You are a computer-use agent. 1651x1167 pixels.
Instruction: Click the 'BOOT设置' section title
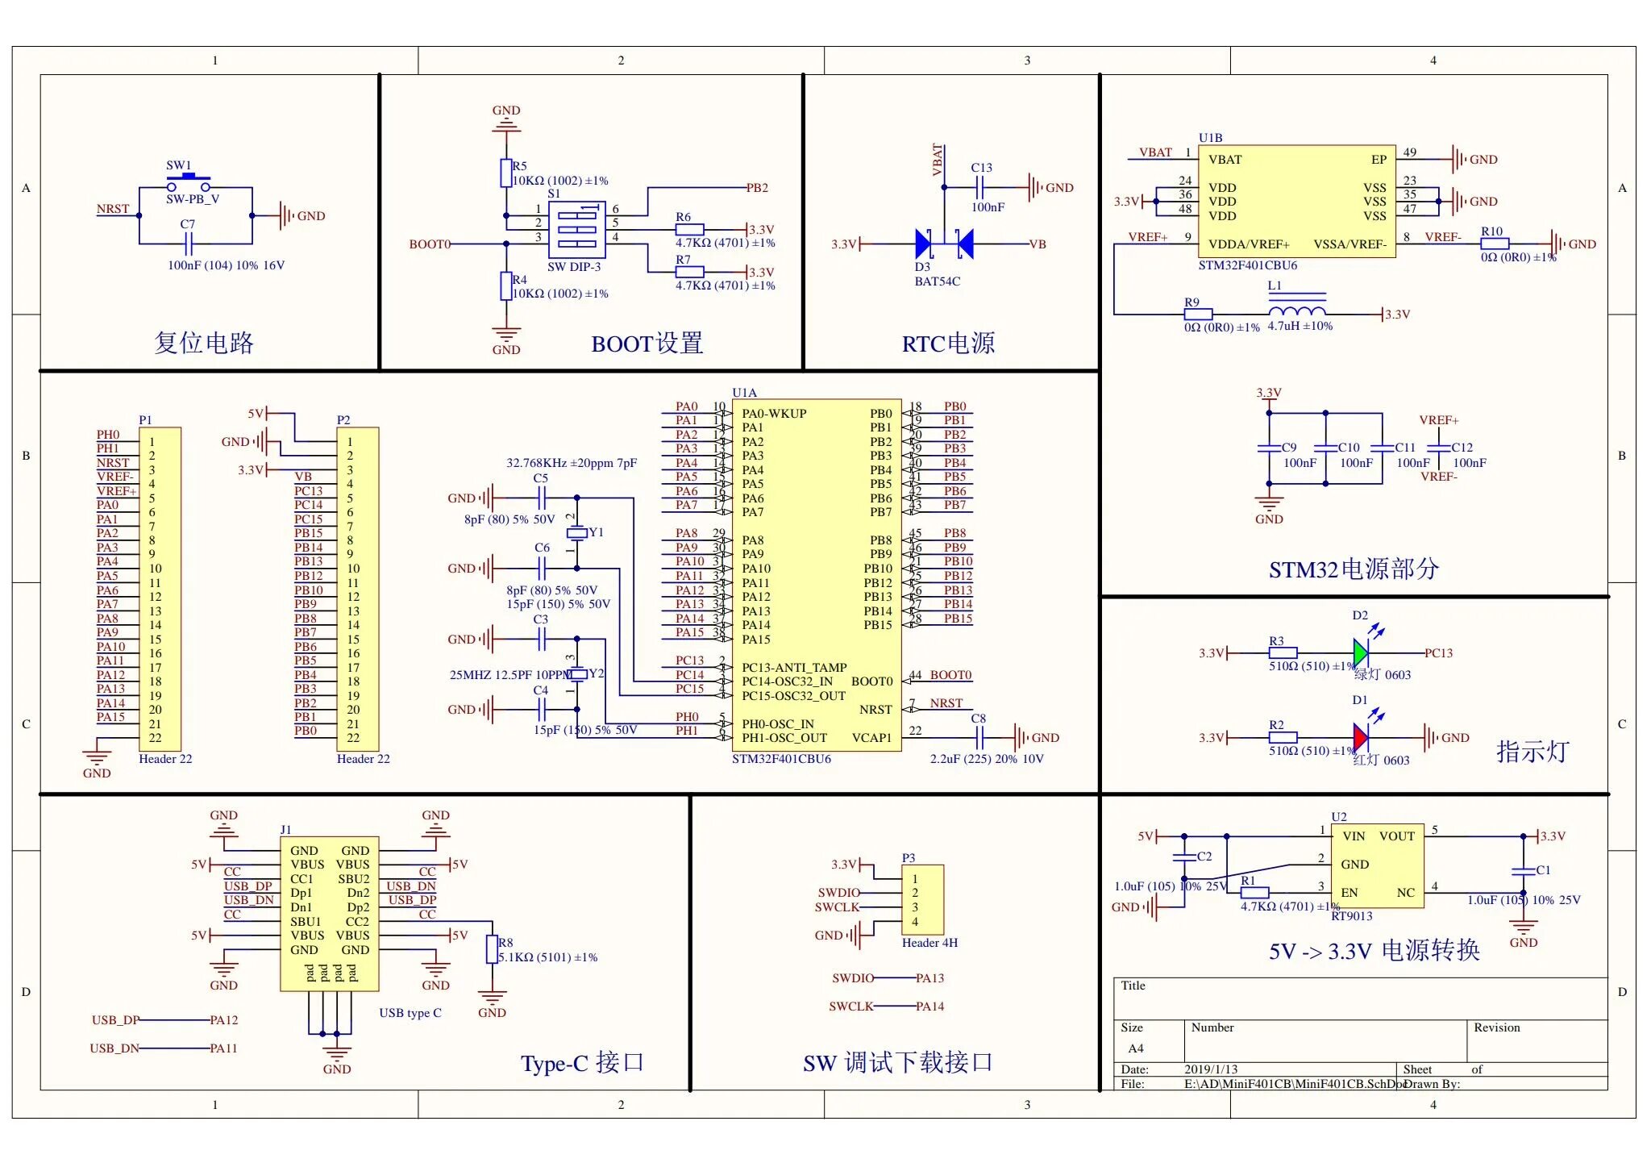click(647, 344)
